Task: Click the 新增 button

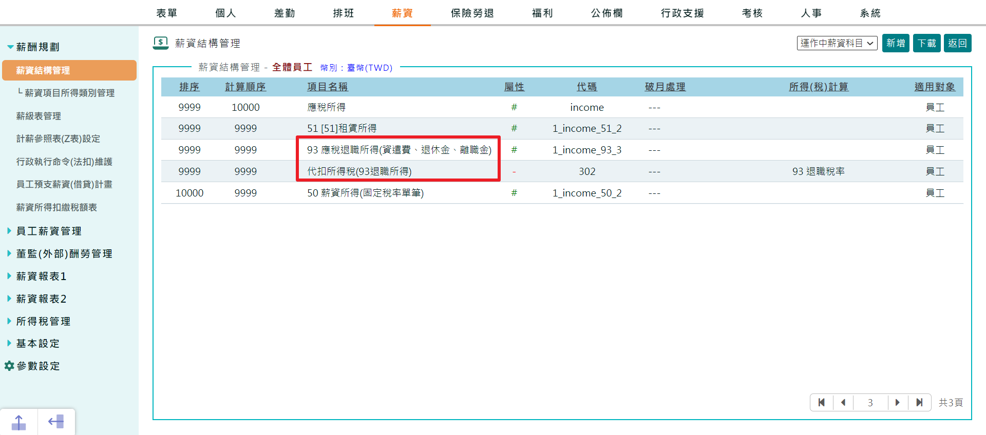Action: [x=896, y=43]
